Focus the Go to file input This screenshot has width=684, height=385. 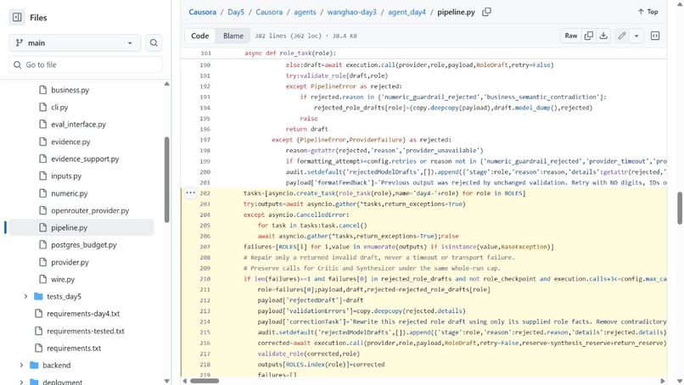pyautogui.click(x=86, y=64)
